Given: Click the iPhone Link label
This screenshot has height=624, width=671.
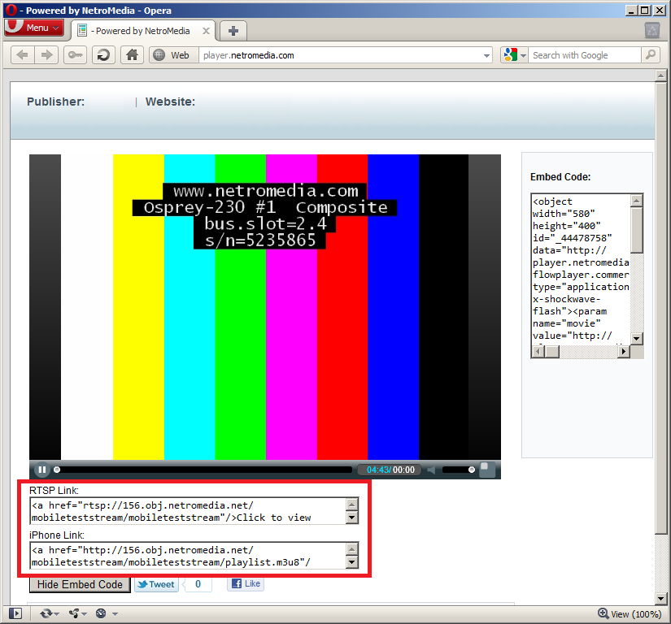Looking at the screenshot, I should [x=57, y=535].
